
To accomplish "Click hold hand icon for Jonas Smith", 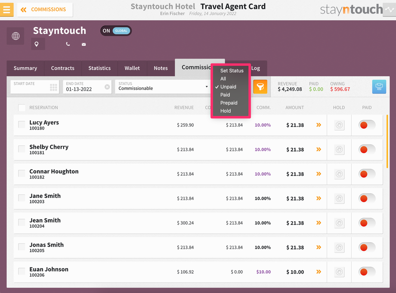I will tap(339, 247).
